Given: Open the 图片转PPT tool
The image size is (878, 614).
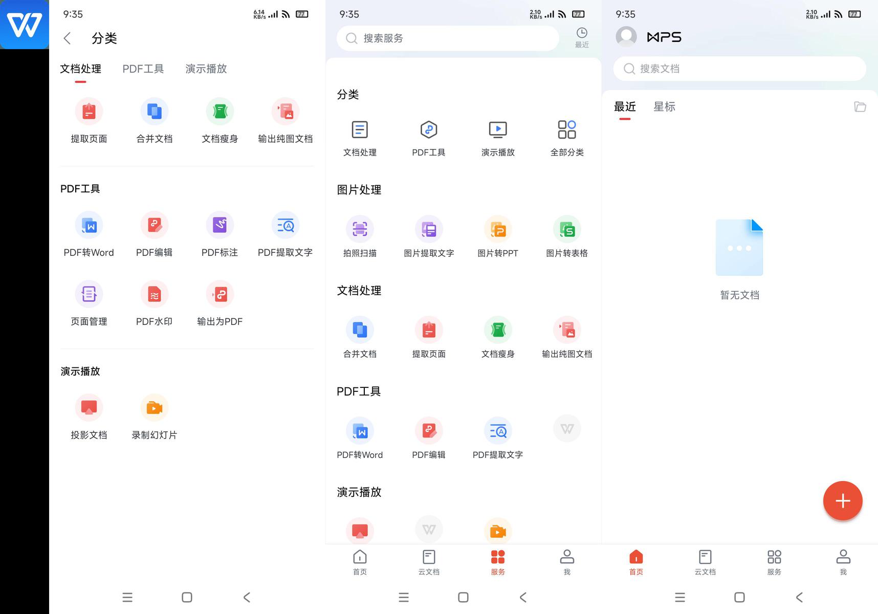Looking at the screenshot, I should pyautogui.click(x=498, y=236).
